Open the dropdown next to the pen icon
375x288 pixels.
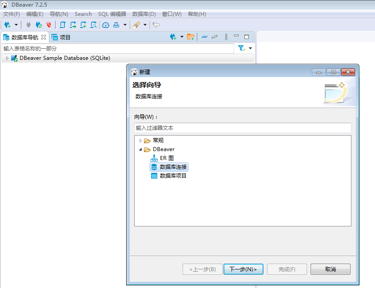tap(145, 25)
